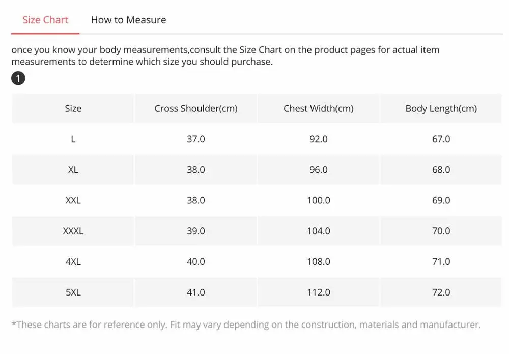This screenshot has width=509, height=354.
Task: Click the reference-only disclaimer footnote text
Action: tap(246, 324)
